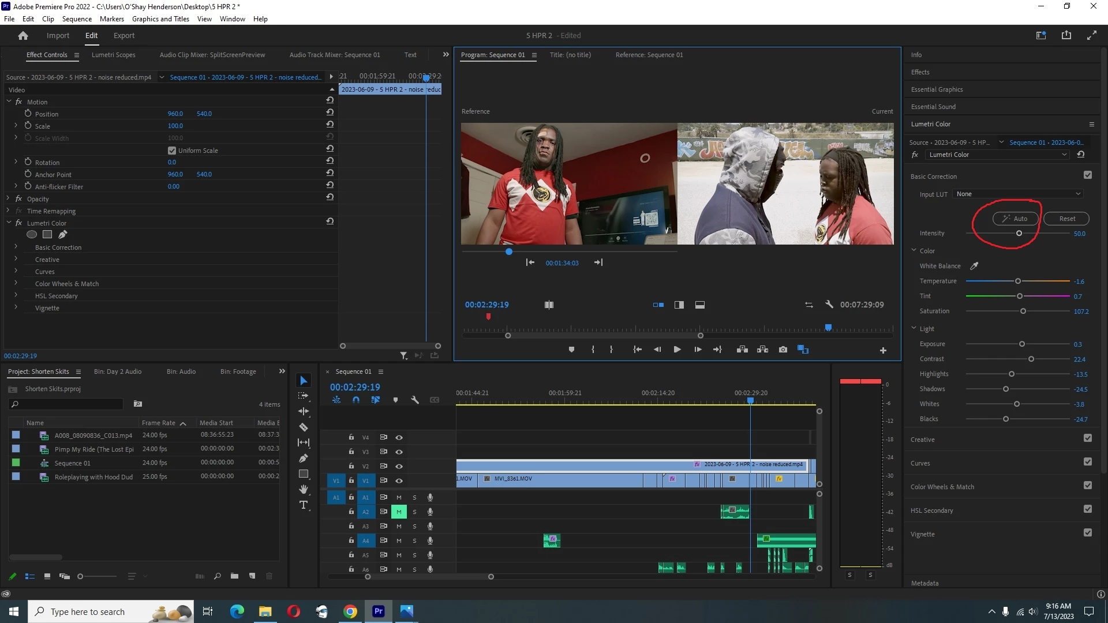Image resolution: width=1108 pixels, height=623 pixels.
Task: Toggle V2 track output eye
Action: click(399, 466)
